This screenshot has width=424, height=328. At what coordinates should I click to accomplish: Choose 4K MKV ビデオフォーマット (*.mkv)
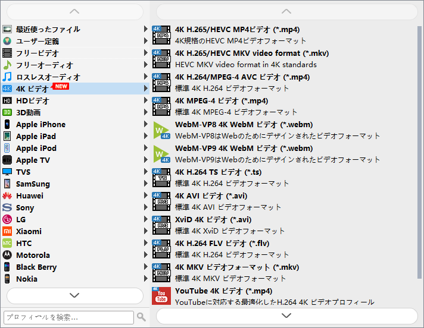tap(284, 272)
